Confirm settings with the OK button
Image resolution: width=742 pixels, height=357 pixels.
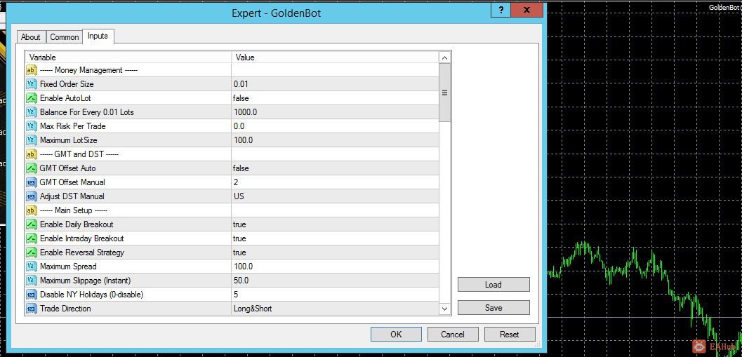click(396, 335)
